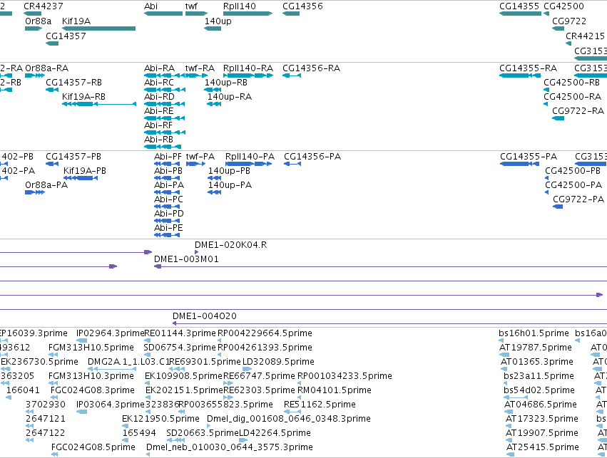Open the RpII140-RA transcript
The image size is (607, 458).
(x=248, y=76)
